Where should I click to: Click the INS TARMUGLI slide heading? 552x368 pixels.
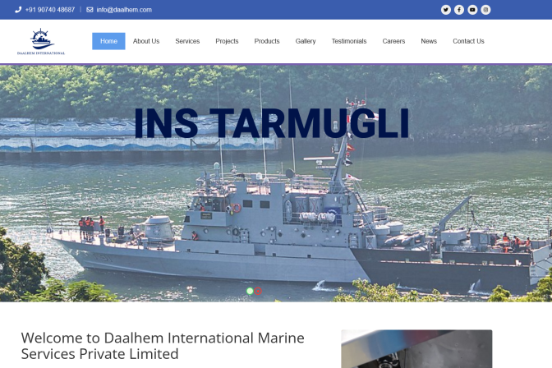(x=271, y=123)
